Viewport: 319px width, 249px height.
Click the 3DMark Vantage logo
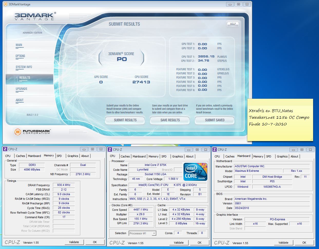(35, 16)
